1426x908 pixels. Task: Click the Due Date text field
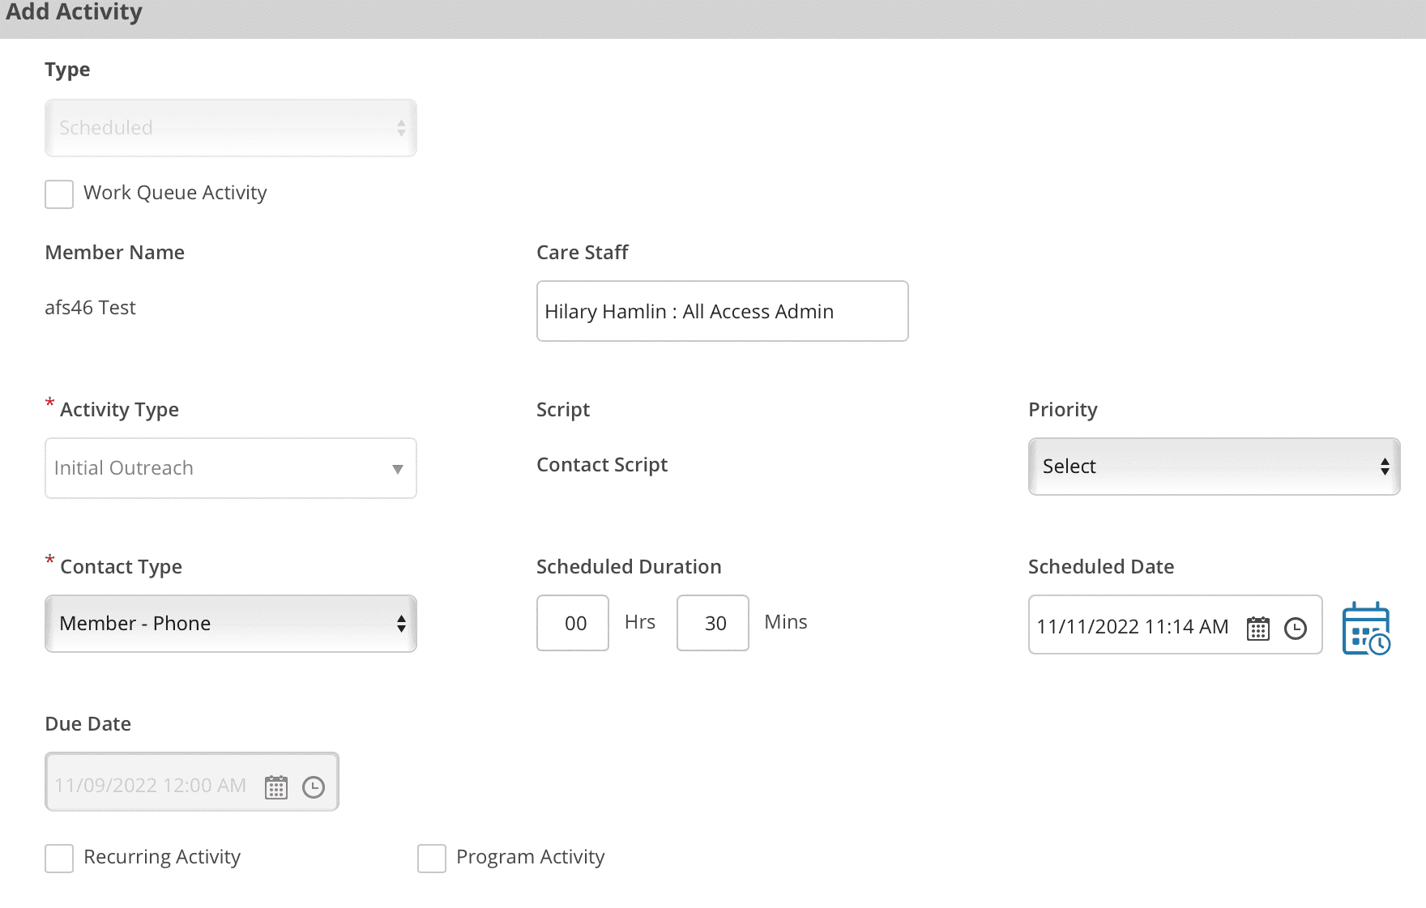[x=151, y=785]
